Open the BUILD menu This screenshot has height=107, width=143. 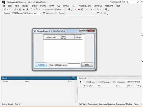pyautogui.click(x=35, y=6)
